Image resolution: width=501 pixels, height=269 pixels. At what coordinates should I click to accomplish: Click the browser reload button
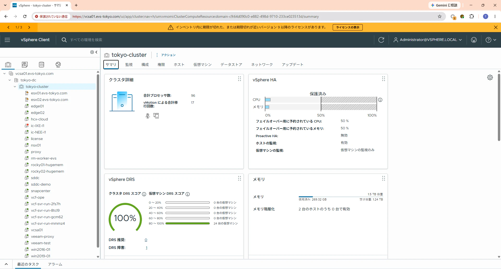25,16
